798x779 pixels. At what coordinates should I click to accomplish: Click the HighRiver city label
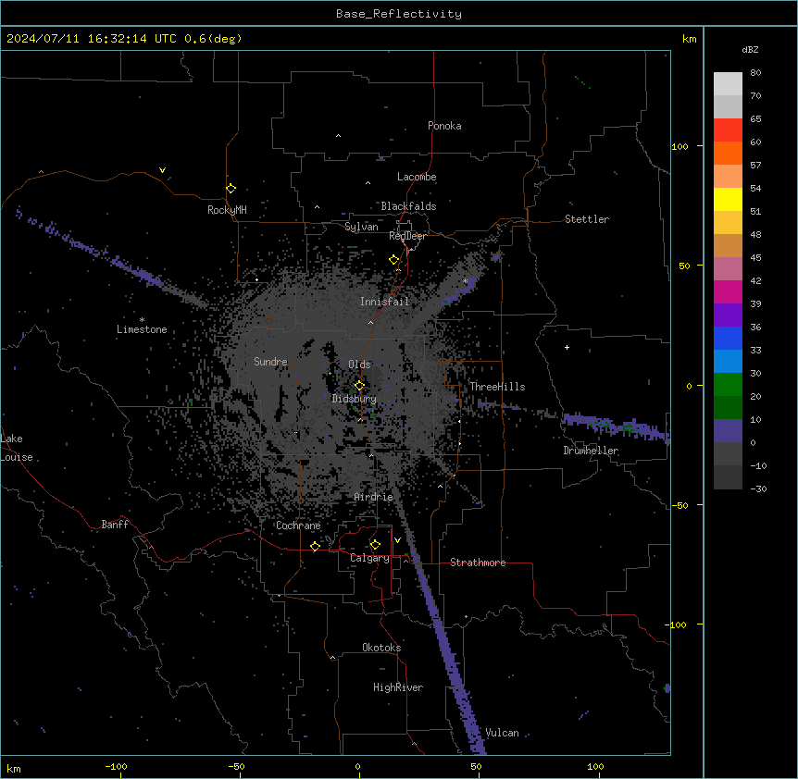point(398,687)
